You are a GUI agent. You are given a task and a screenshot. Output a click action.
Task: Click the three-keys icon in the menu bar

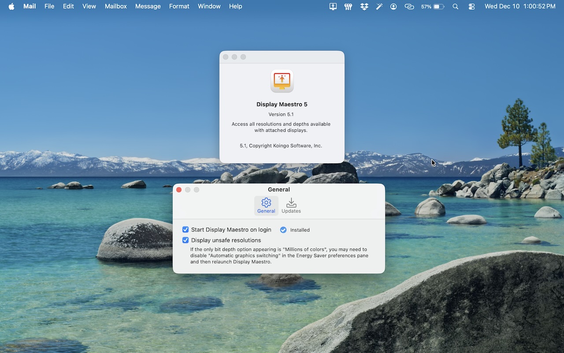click(348, 7)
